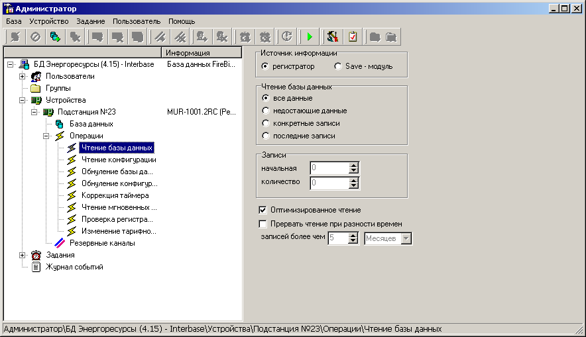Choose конкретные записи radio option
Image resolution: width=586 pixels, height=337 pixels.
coord(266,123)
